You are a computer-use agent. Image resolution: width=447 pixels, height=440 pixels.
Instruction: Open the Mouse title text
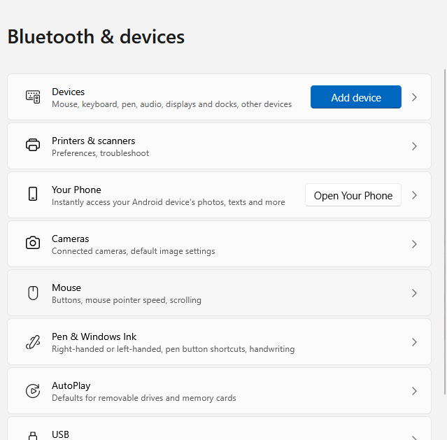[x=66, y=288]
